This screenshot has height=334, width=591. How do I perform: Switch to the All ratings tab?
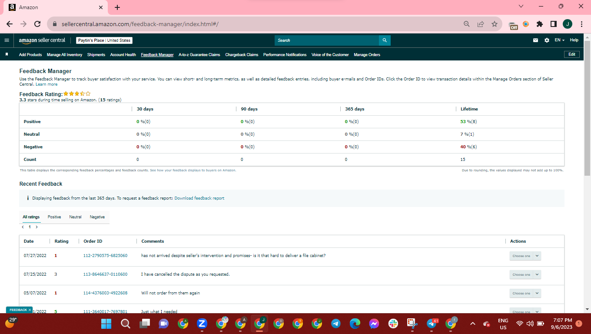point(31,217)
